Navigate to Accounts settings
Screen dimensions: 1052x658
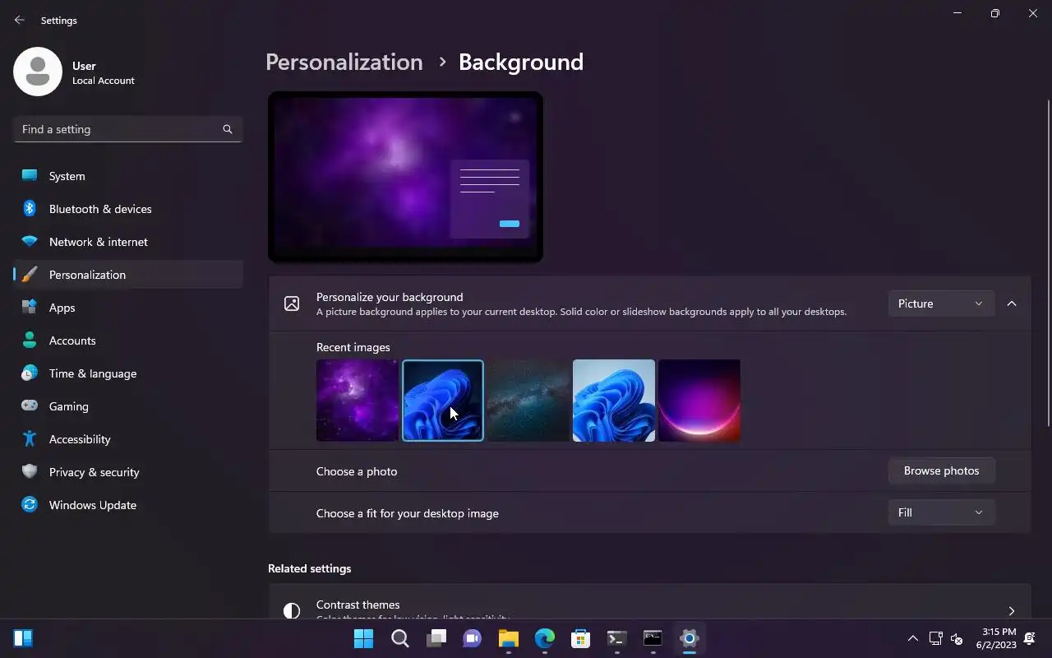click(128, 341)
